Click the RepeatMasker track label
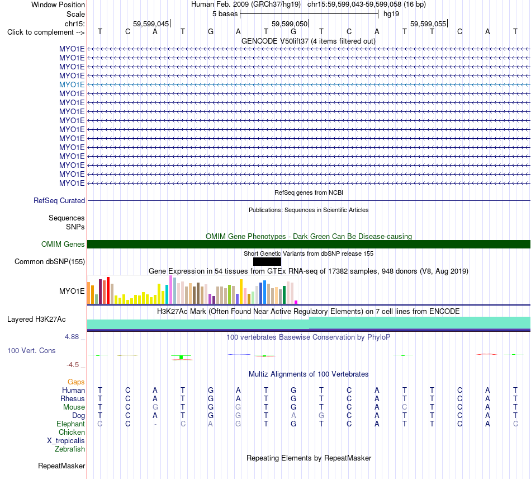The image size is (531, 479). tap(61, 466)
